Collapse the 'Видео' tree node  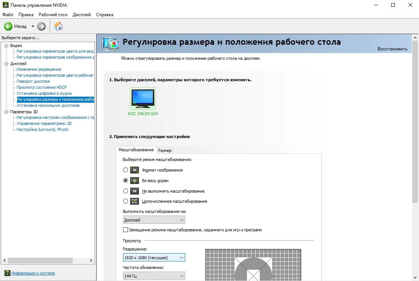[x=6, y=46]
